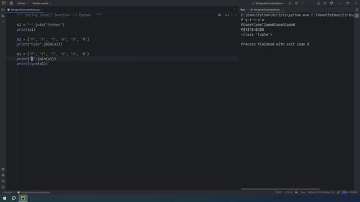Click the PCodeYCodeTCodeHCodeOCodeN output line
The image size is (360, 202).
(268, 25)
